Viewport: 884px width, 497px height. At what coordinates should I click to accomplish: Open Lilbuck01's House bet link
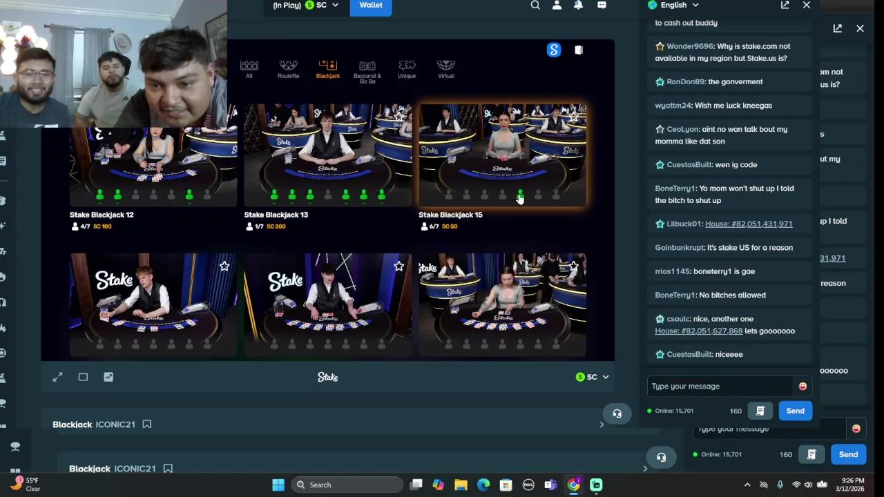[749, 224]
